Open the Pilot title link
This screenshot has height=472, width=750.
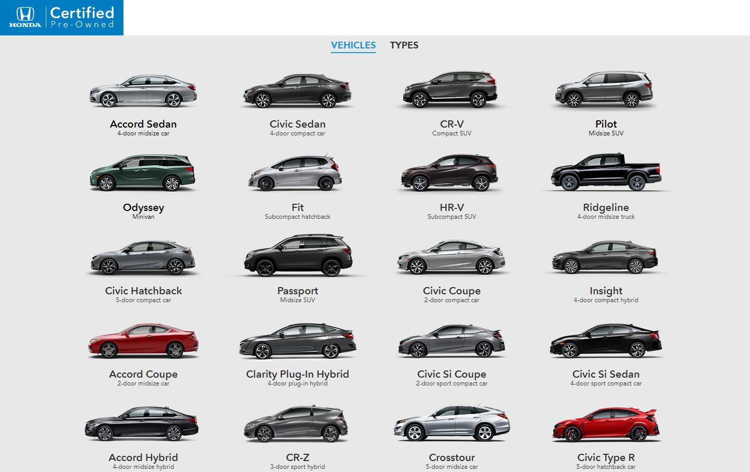(x=606, y=124)
